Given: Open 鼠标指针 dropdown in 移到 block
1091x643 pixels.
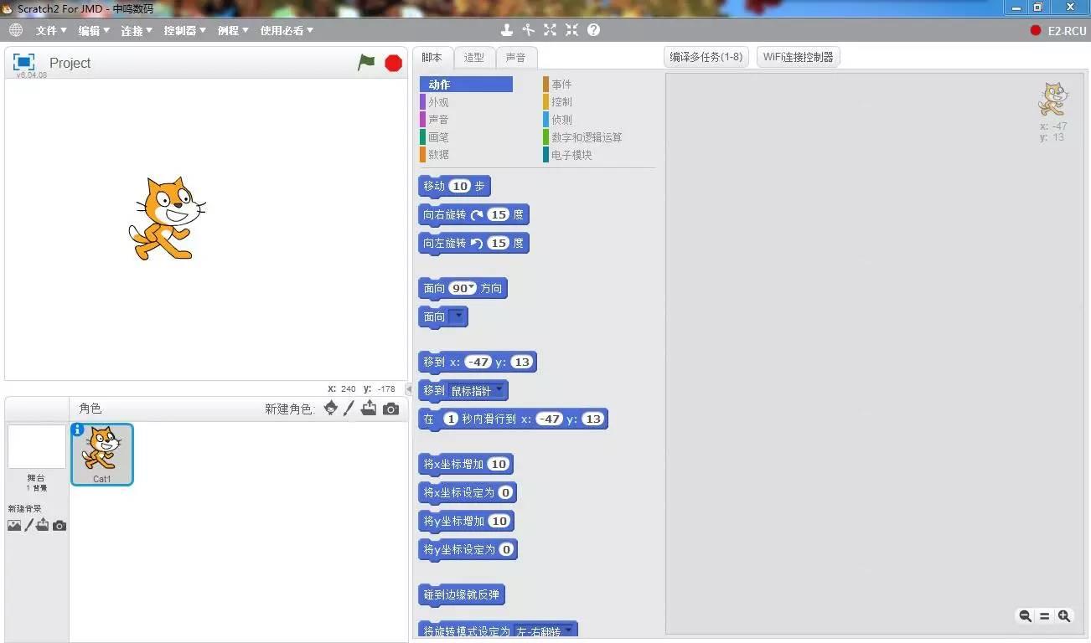Looking at the screenshot, I should (x=477, y=390).
